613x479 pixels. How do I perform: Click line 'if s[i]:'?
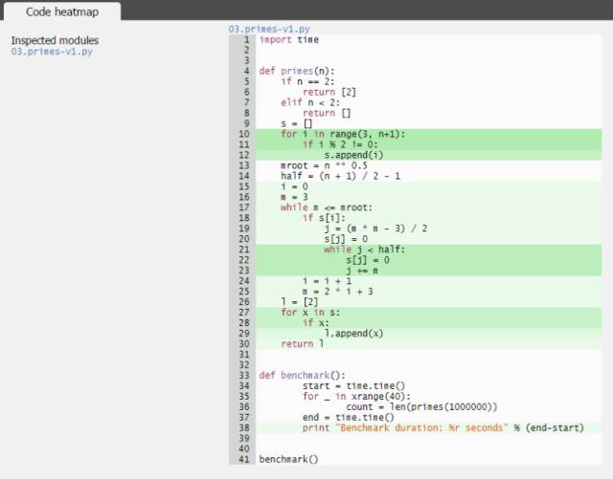[324, 218]
